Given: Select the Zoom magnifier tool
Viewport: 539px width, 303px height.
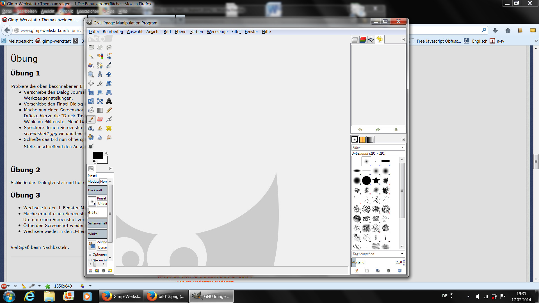Looking at the screenshot, I should point(91,74).
